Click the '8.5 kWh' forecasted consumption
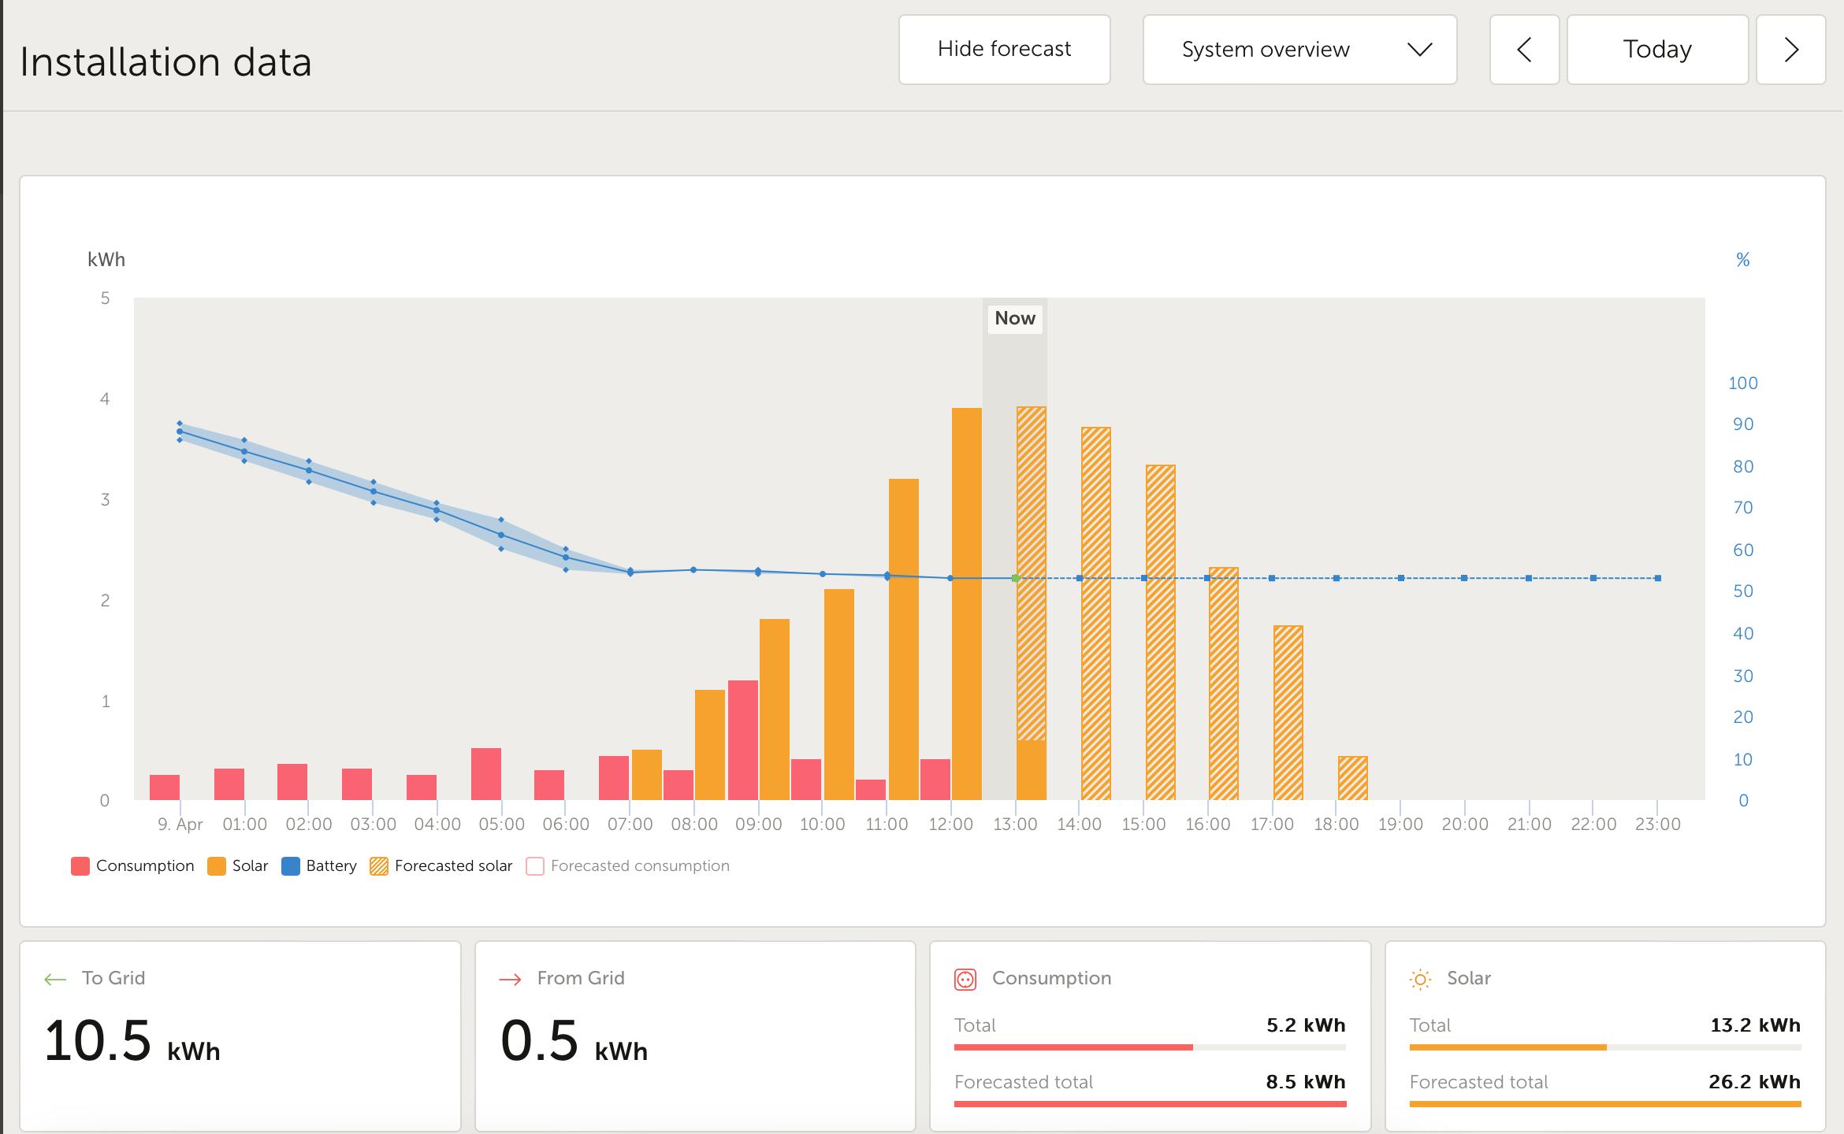 tap(1306, 1082)
